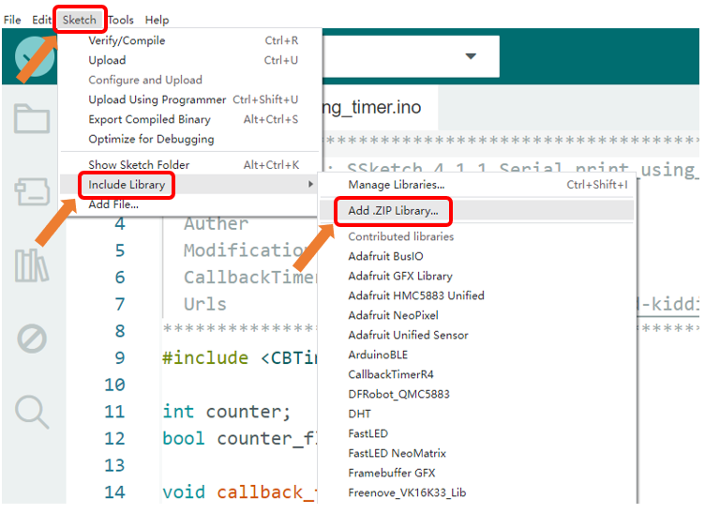Open the Search magnifier sidebar icon
Image resolution: width=705 pixels, height=514 pixels.
tap(32, 412)
